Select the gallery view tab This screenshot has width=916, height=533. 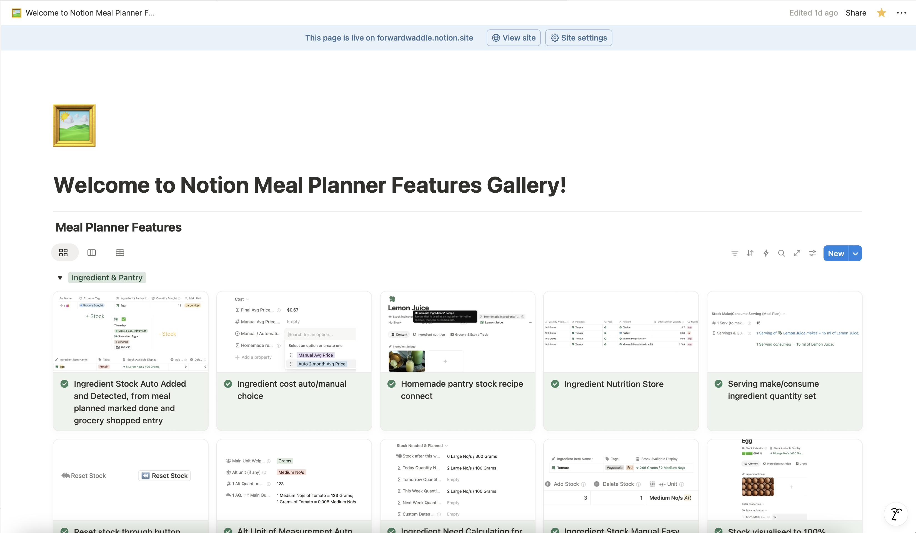tap(63, 253)
